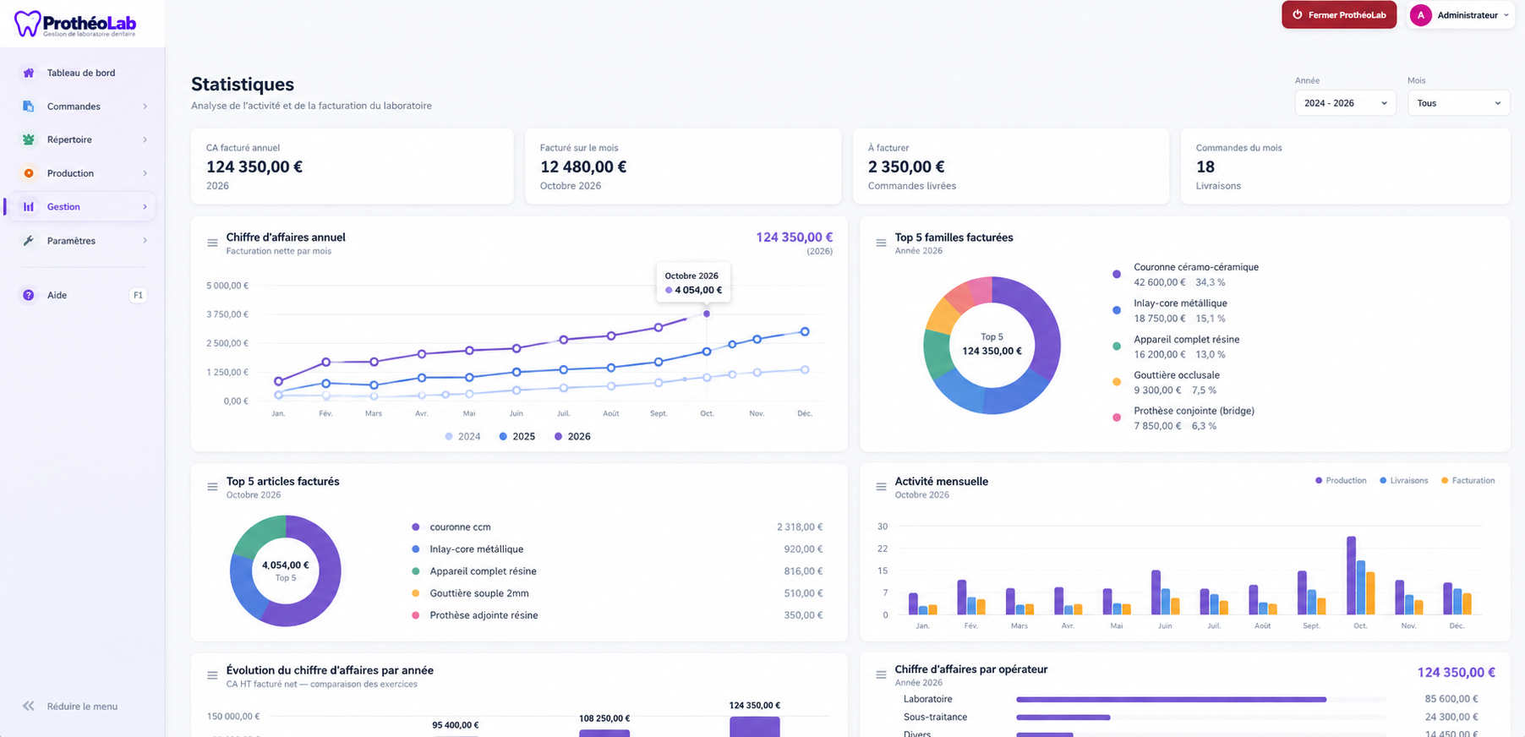Toggle the Production series in Activité mensuelle
The image size is (1525, 737).
click(1341, 481)
